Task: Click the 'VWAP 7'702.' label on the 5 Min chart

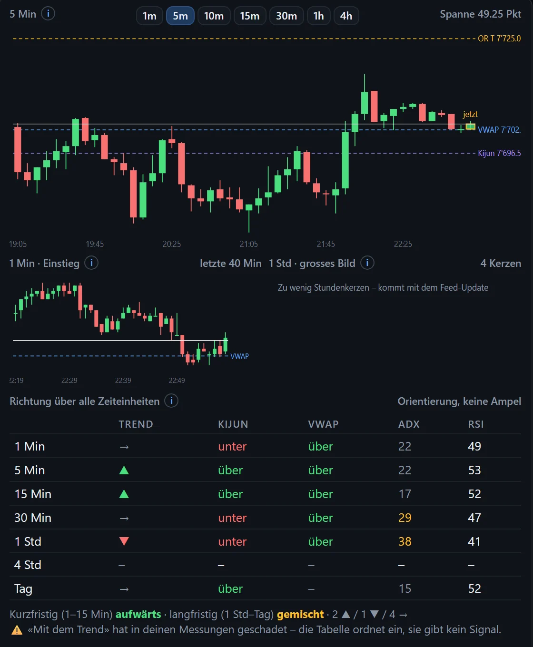Action: pyautogui.click(x=499, y=129)
